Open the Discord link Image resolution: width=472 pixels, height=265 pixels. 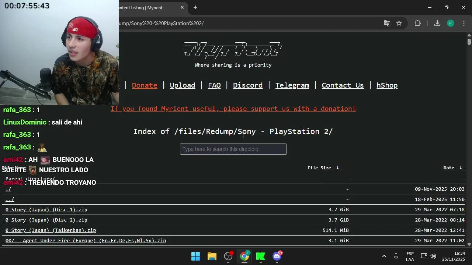click(248, 85)
